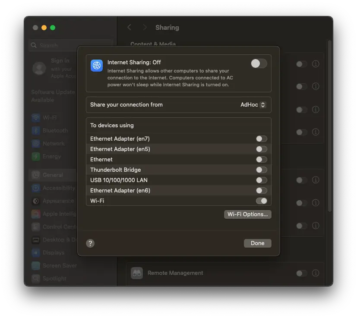Click the Apple Intelligence sidebar icon
The image size is (357, 318).
click(36, 214)
